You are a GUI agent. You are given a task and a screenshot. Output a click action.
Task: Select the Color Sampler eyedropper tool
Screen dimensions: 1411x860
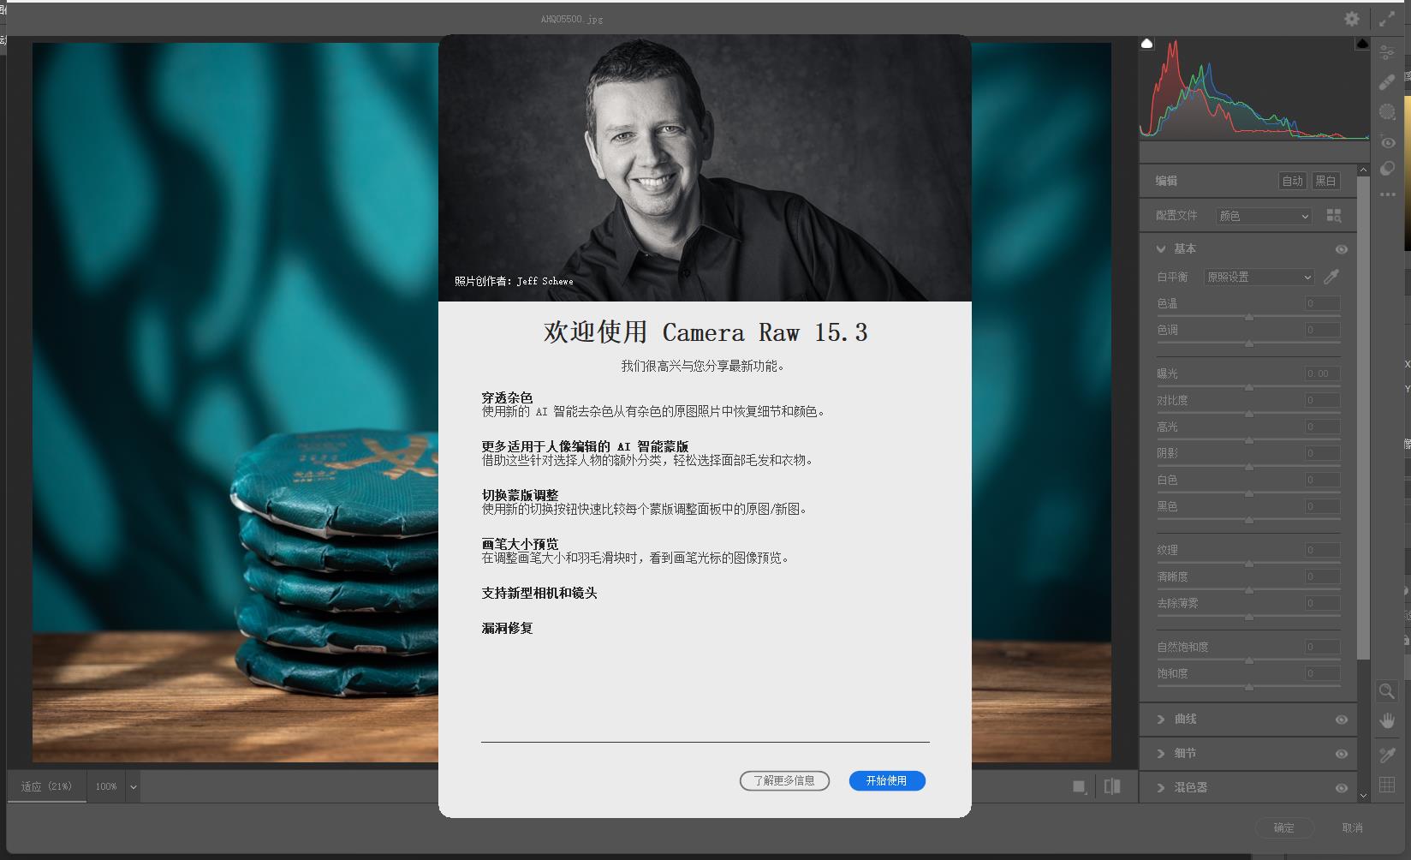click(1387, 755)
